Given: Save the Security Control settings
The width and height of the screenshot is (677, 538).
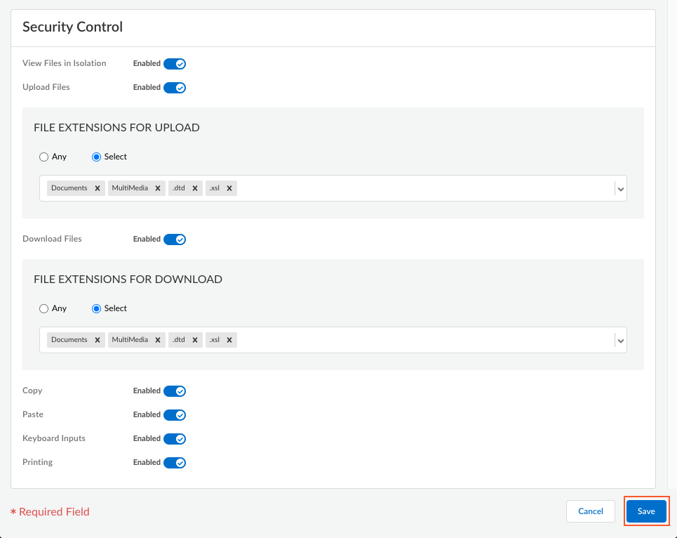Looking at the screenshot, I should tap(645, 511).
